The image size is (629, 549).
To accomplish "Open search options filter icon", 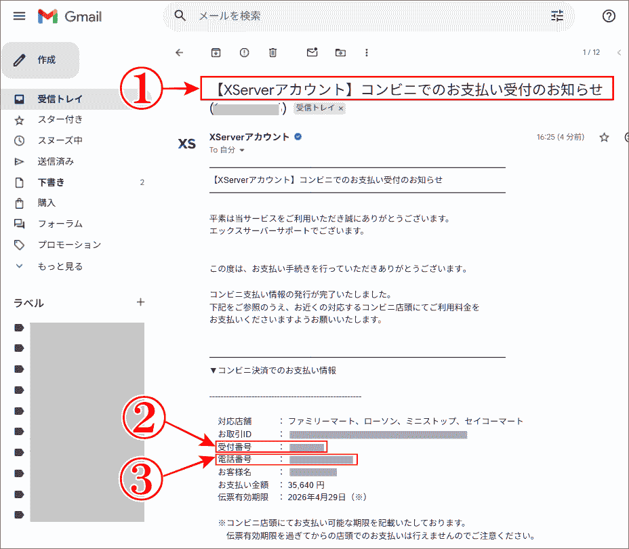I will click(x=556, y=16).
